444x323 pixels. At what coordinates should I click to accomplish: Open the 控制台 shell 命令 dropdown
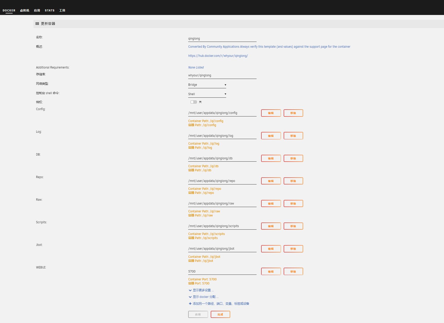[x=207, y=94]
